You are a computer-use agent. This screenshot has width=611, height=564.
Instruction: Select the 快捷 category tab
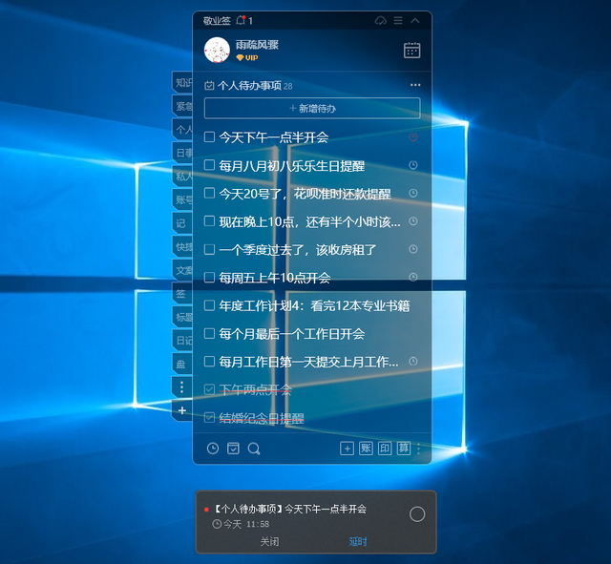182,246
